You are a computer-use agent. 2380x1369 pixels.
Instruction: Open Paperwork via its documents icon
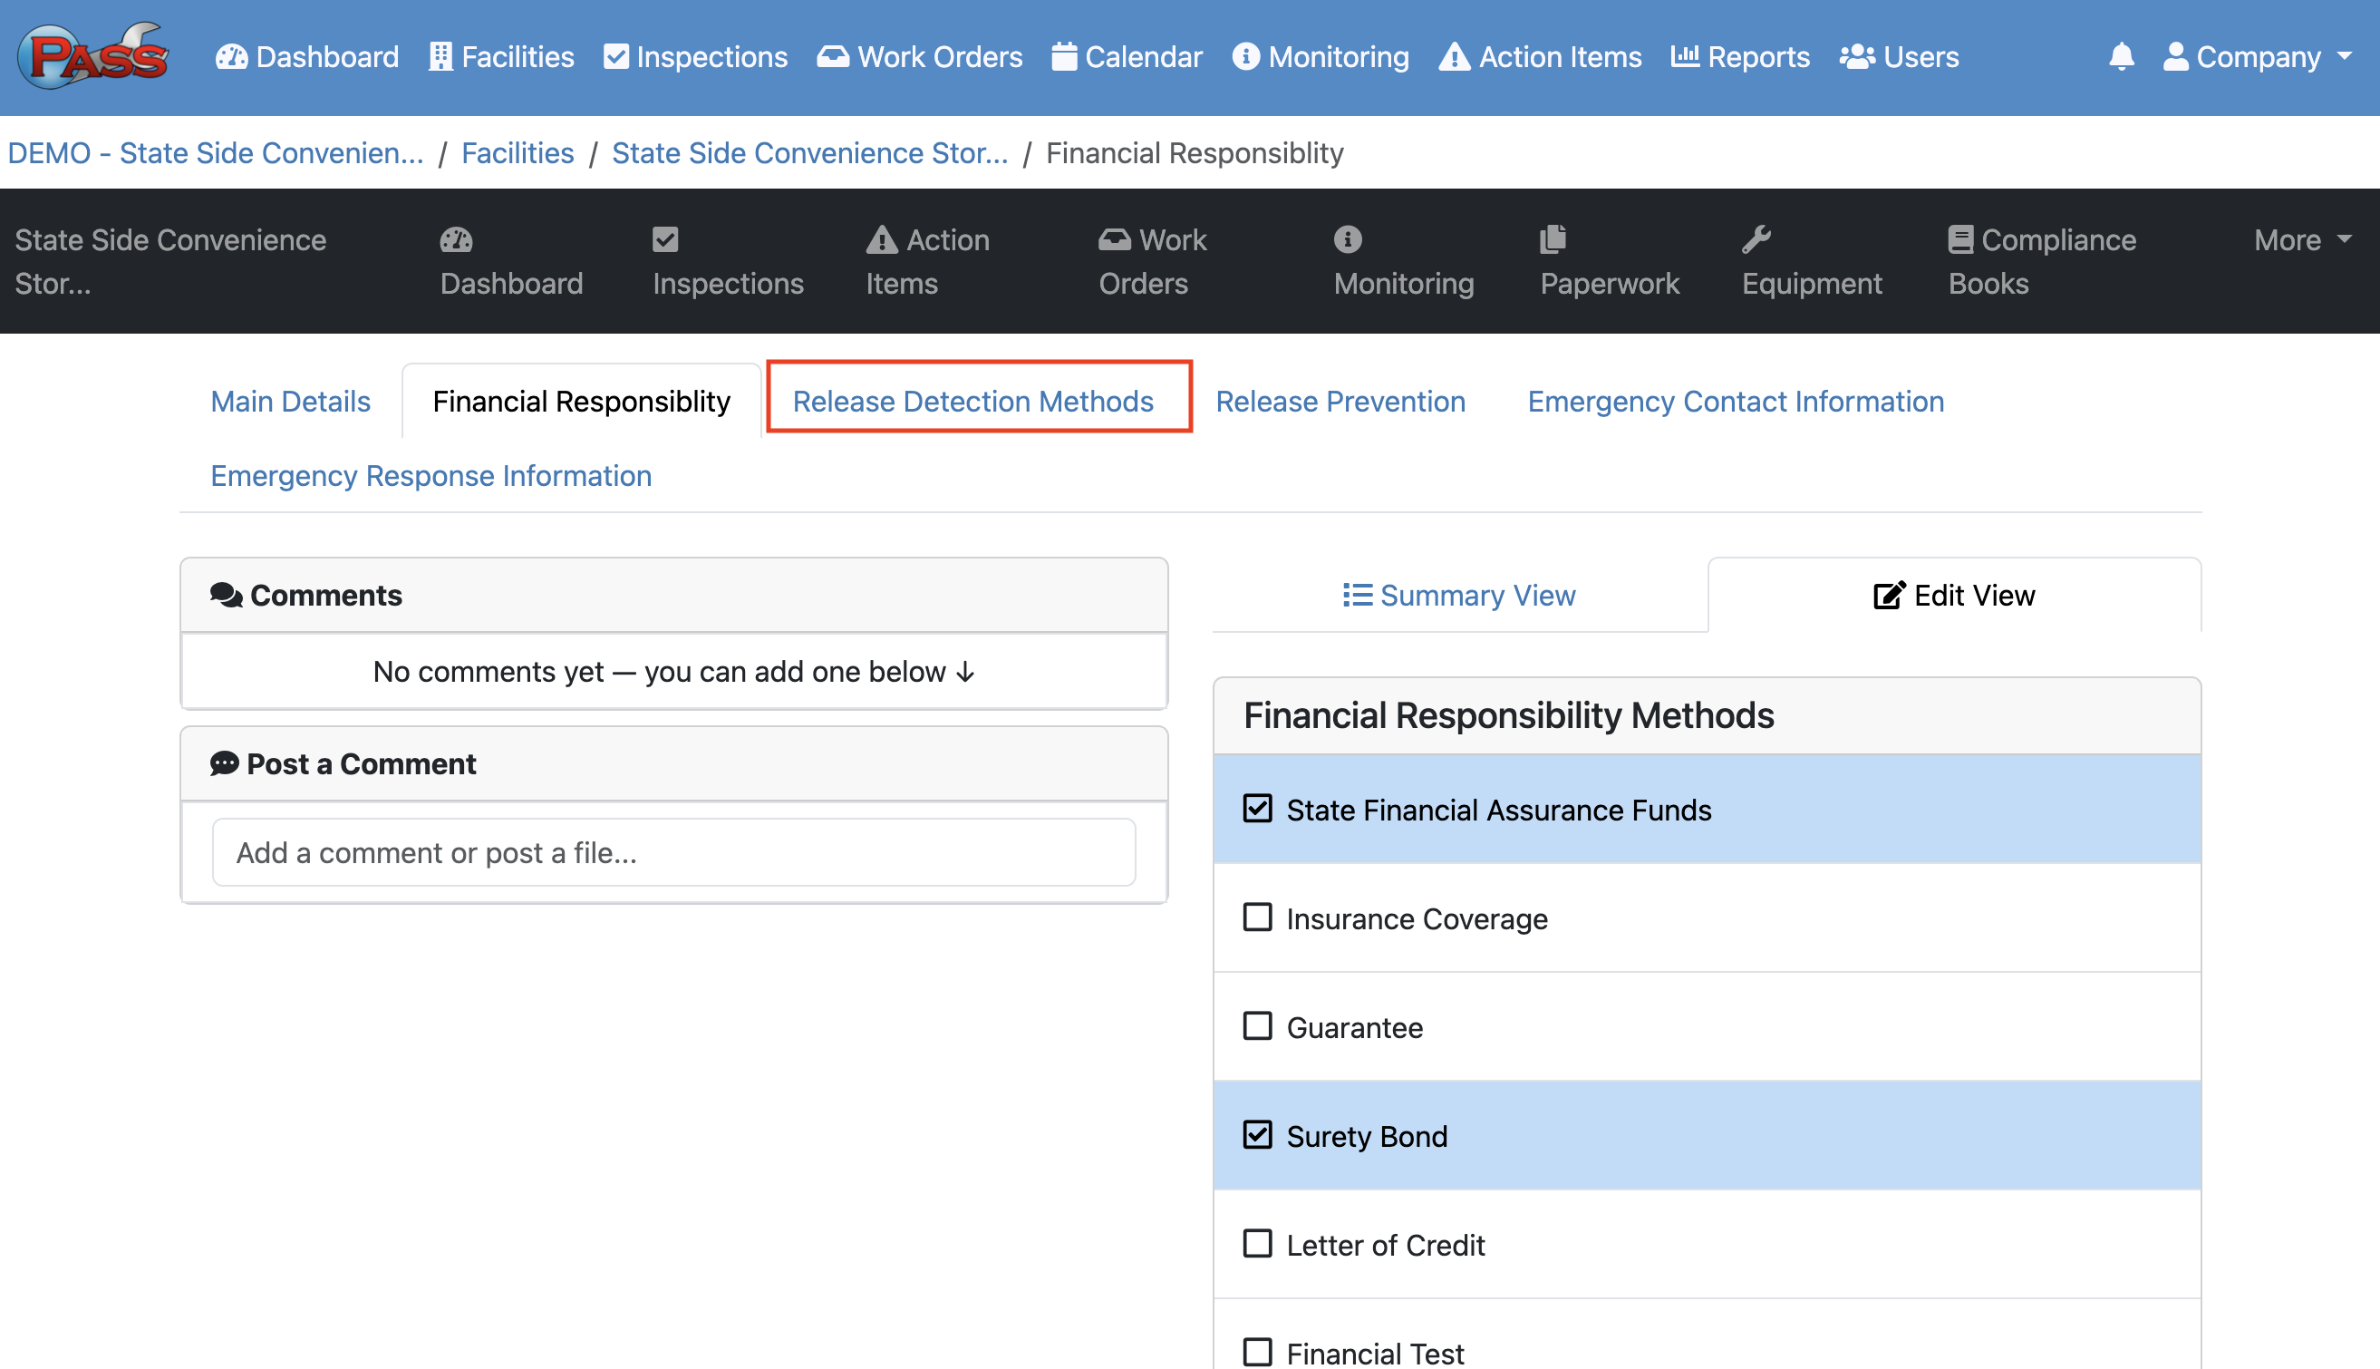coord(1553,239)
